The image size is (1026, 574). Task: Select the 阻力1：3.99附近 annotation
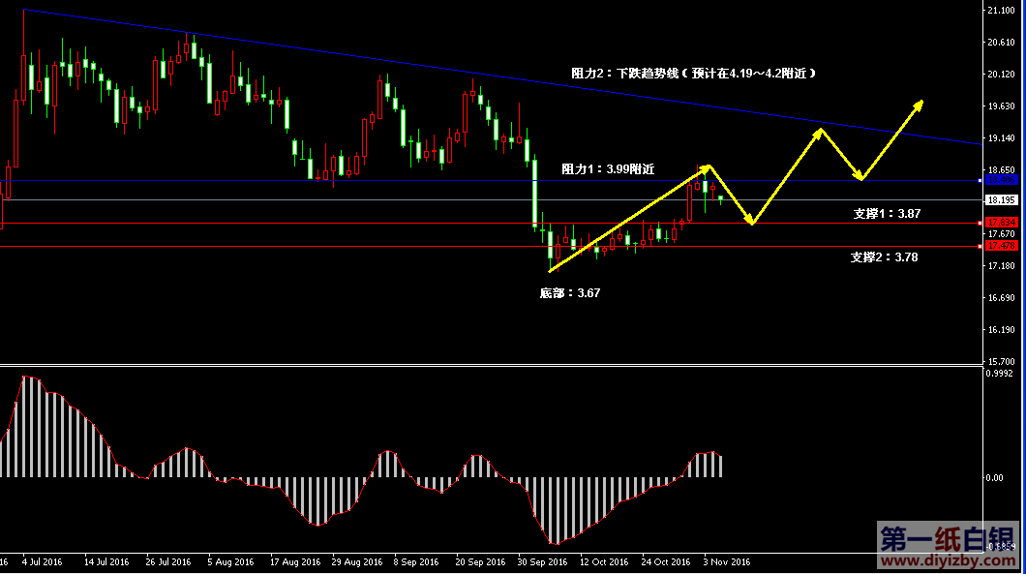(608, 168)
